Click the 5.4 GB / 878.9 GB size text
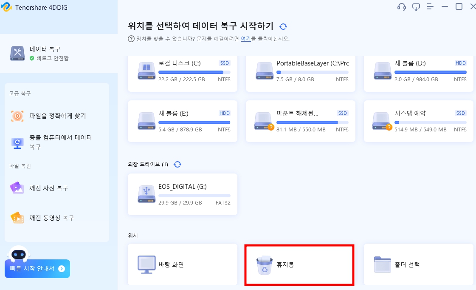Image resolution: width=476 pixels, height=290 pixels. coord(180,130)
